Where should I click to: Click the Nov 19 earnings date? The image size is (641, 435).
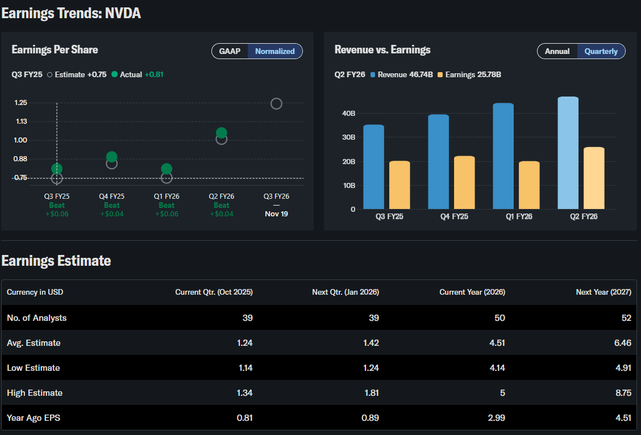276,214
